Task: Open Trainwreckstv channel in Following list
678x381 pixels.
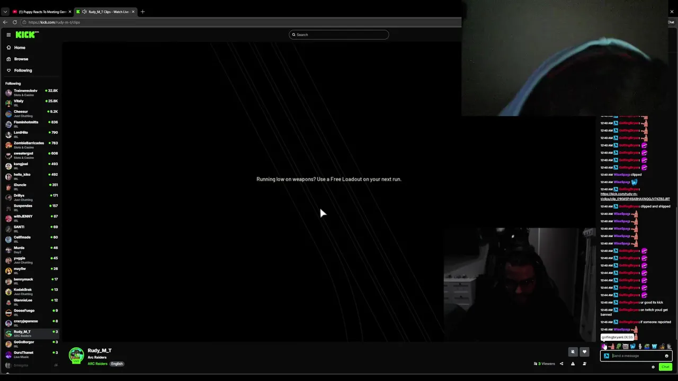Action: tap(32, 93)
